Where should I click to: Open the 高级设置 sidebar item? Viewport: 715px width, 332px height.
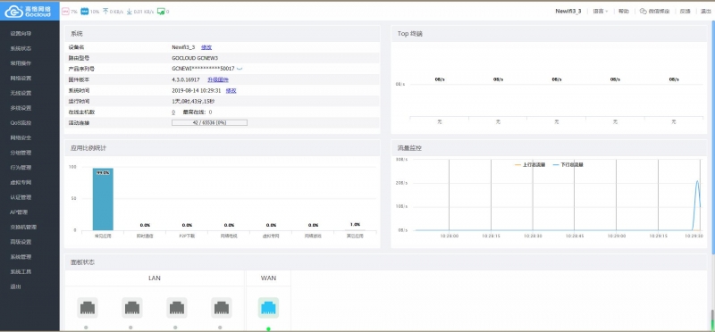(21, 242)
